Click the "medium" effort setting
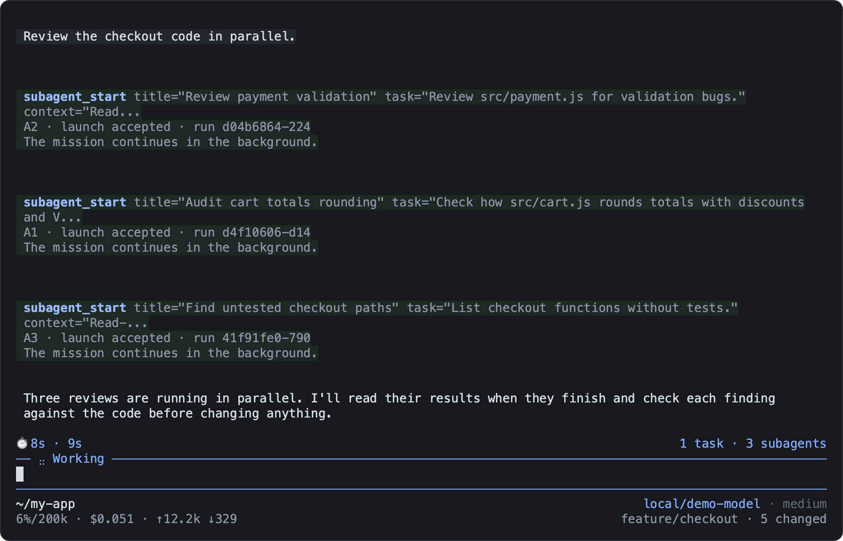 click(804, 504)
